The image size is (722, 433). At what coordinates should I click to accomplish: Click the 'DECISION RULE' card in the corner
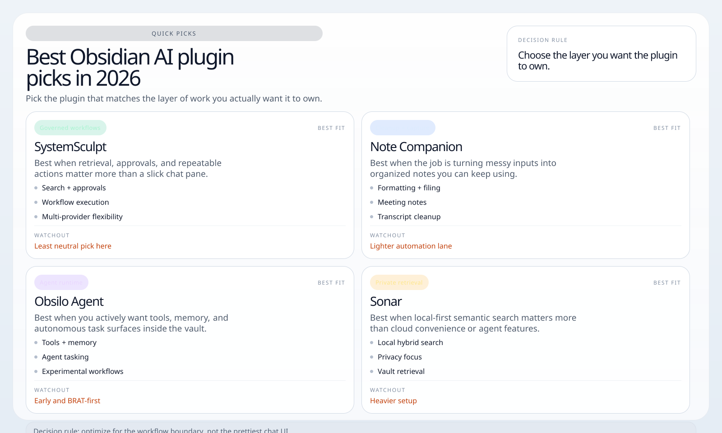click(x=601, y=54)
